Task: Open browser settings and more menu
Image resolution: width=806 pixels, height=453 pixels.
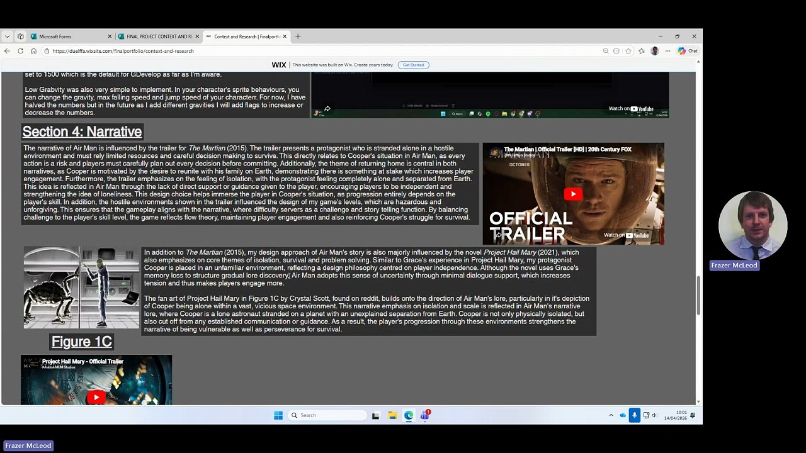Action: coord(667,51)
